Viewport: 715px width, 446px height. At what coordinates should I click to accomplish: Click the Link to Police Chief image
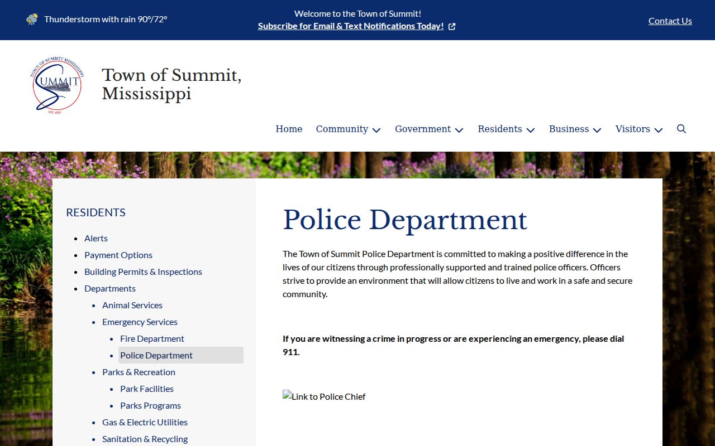(x=324, y=396)
